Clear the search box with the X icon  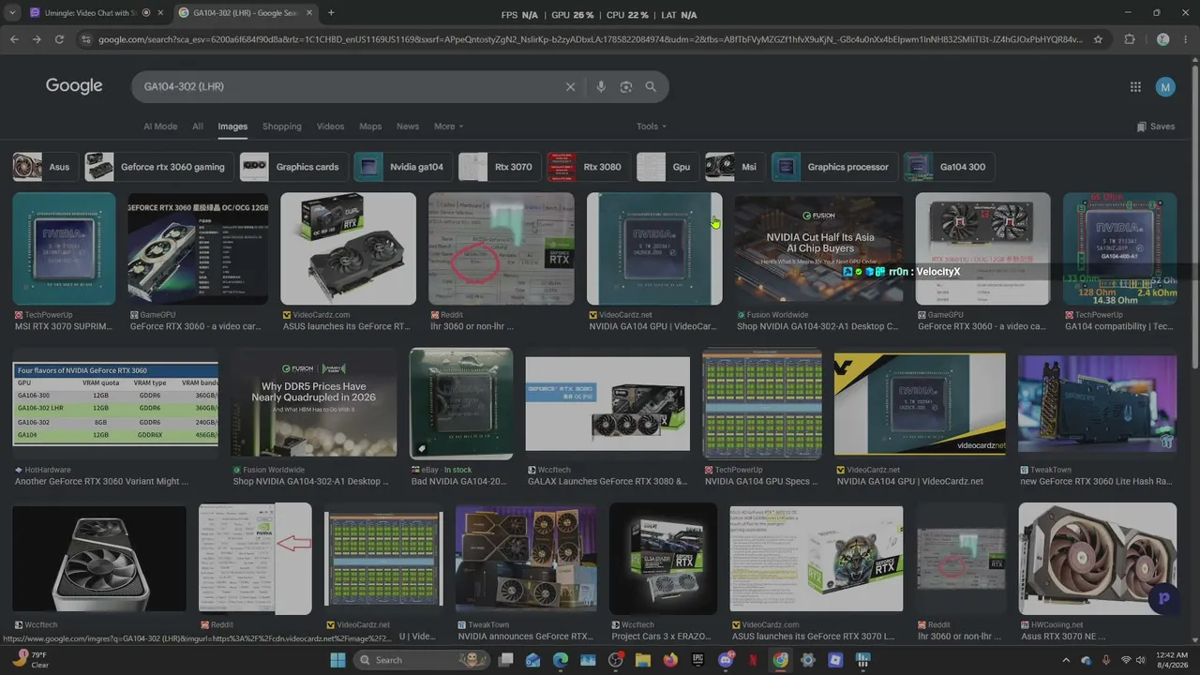[x=570, y=86]
